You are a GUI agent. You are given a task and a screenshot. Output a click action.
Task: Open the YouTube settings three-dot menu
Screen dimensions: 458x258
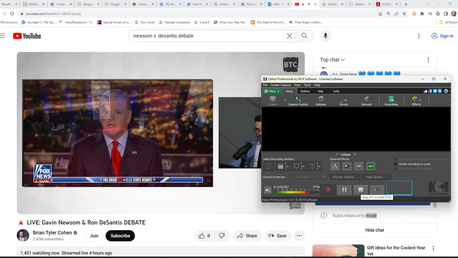click(419, 36)
